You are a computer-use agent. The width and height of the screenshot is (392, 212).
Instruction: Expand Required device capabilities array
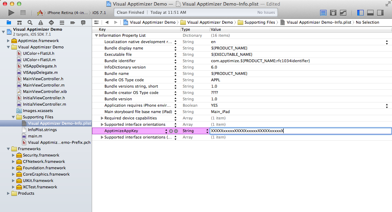click(x=102, y=118)
